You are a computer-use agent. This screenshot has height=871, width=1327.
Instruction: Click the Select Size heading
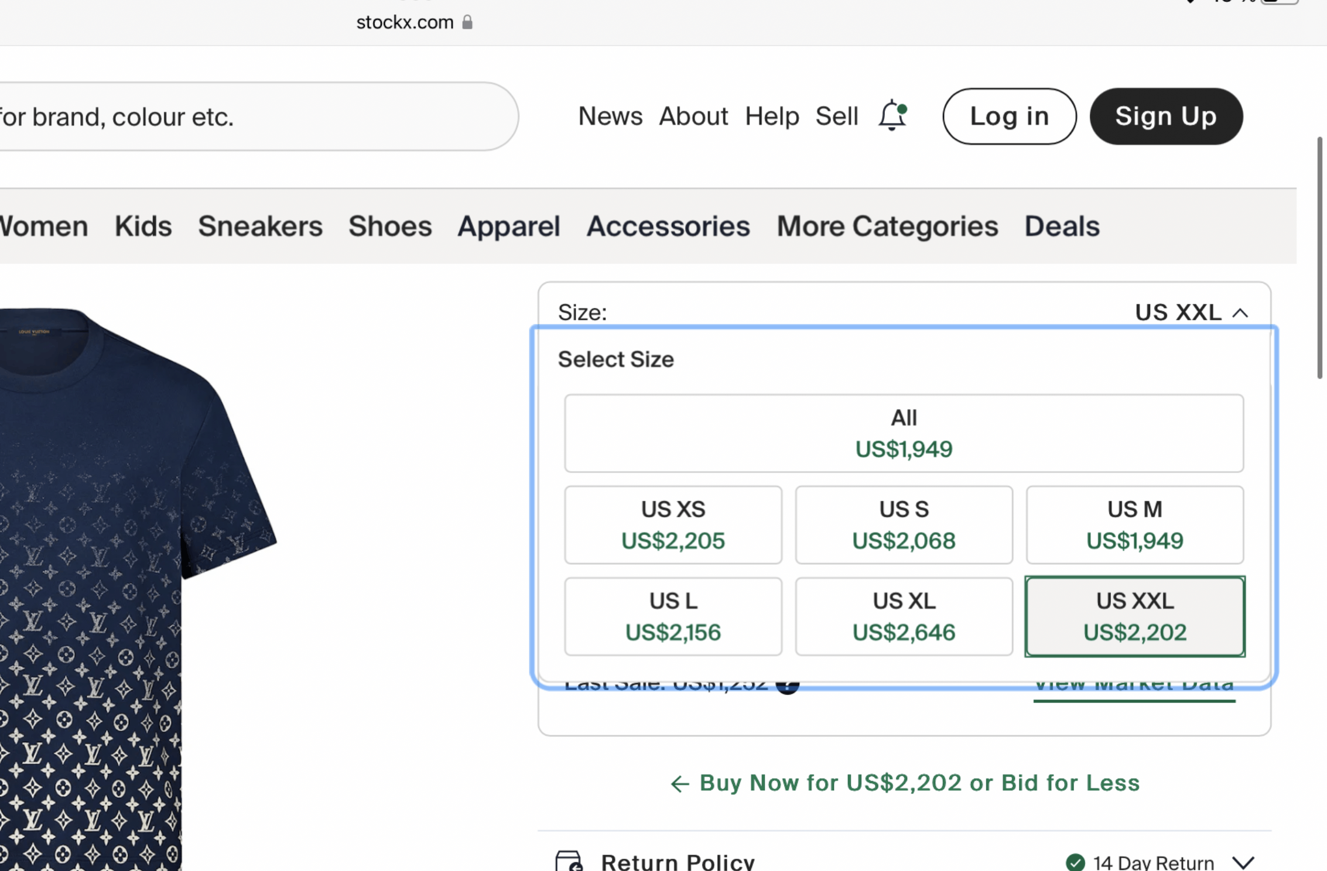(615, 359)
